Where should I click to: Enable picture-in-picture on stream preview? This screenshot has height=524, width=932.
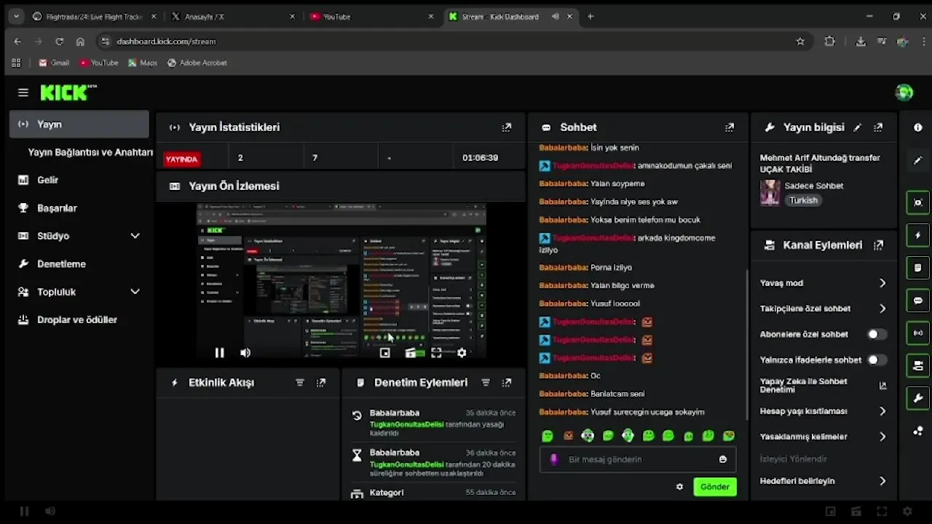(385, 353)
